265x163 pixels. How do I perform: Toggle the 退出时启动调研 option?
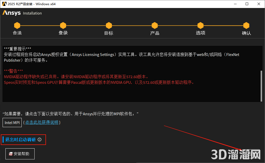pyautogui.click(x=20, y=140)
